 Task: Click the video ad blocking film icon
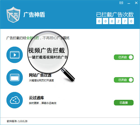15,55
